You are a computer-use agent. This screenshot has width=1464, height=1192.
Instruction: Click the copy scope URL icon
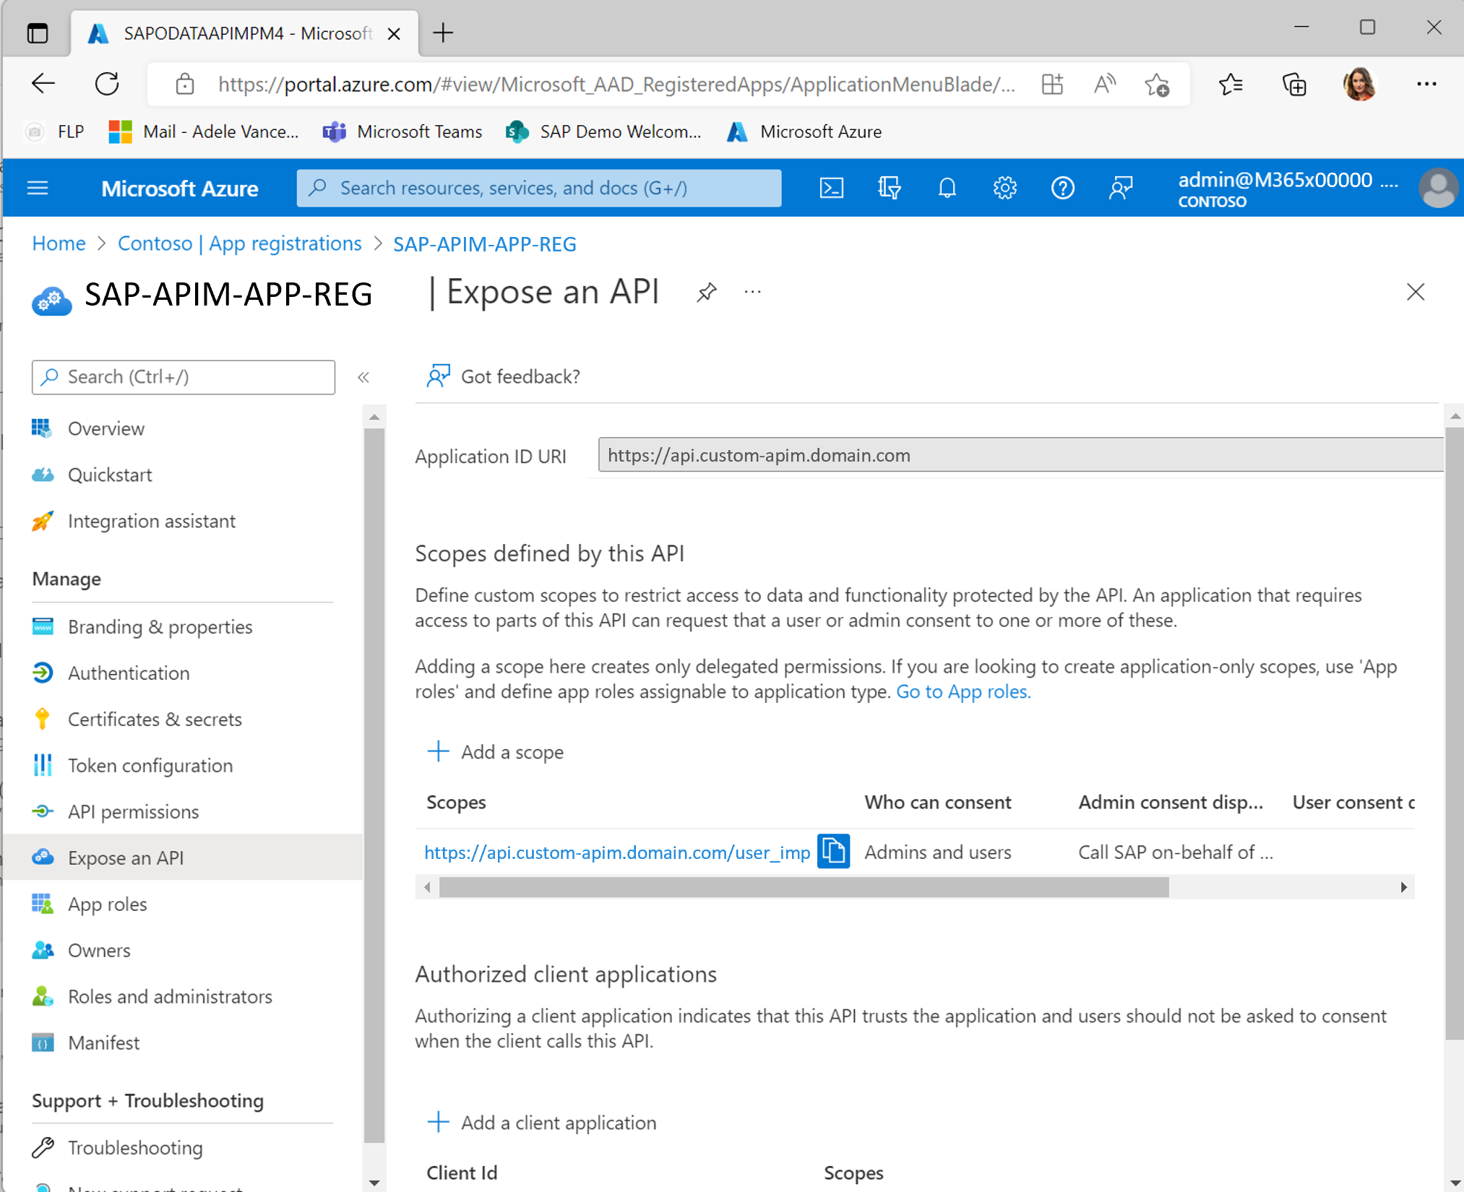(833, 850)
